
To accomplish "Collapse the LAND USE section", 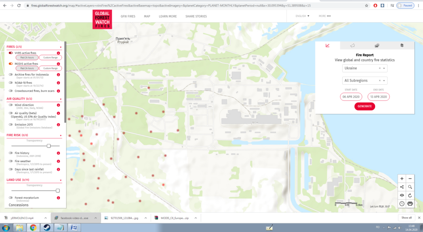I will click(61, 180).
